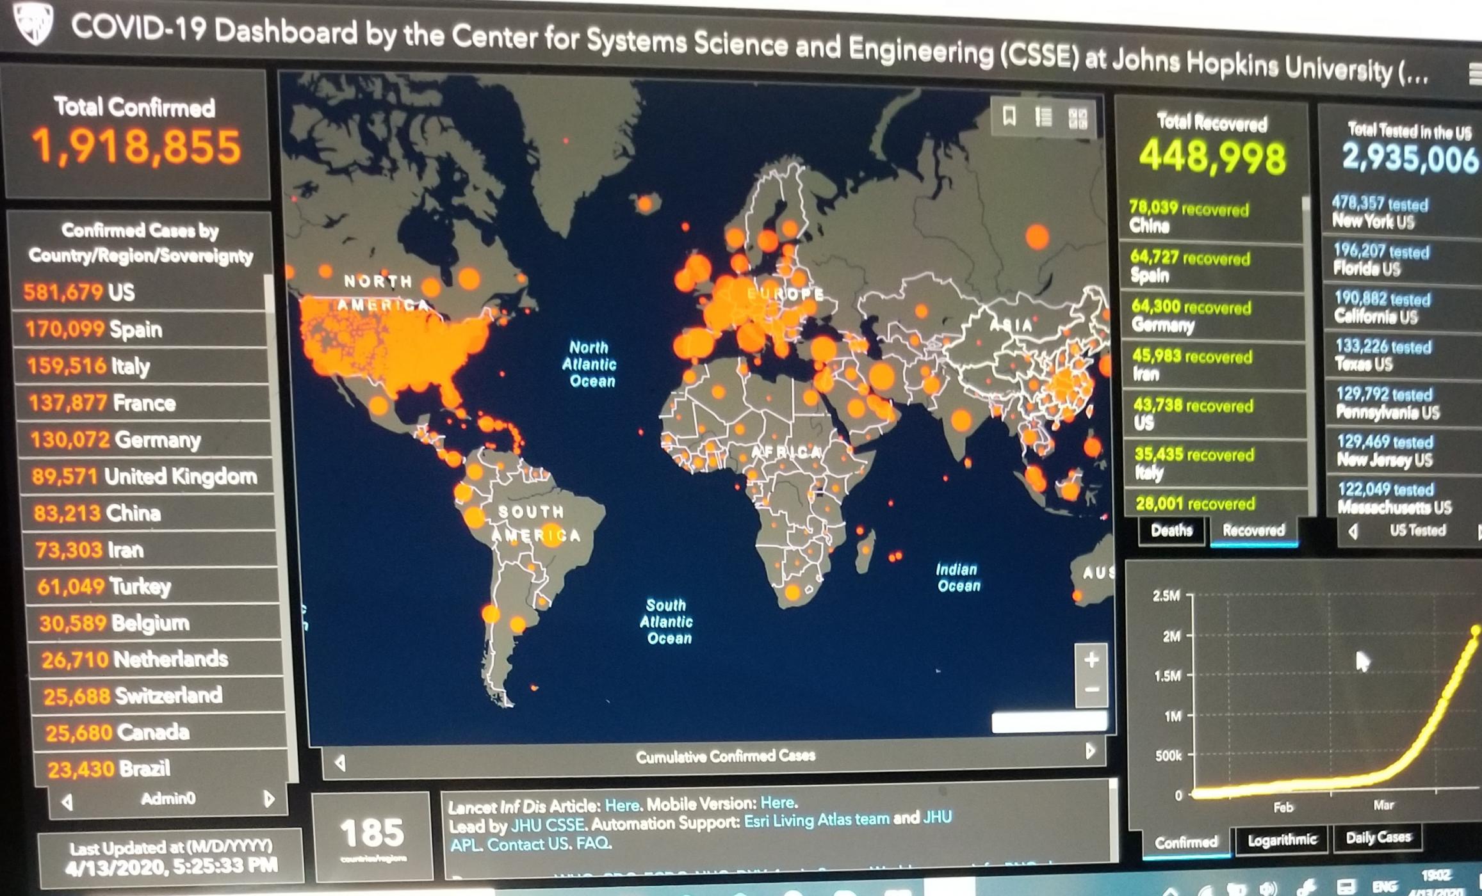Click left arrow beside US Tested
Screen dimensions: 1482x896
[x=1353, y=531]
